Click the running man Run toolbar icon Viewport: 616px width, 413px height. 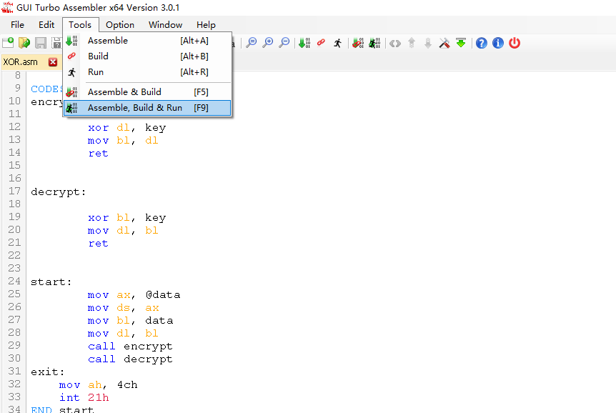[x=338, y=43]
